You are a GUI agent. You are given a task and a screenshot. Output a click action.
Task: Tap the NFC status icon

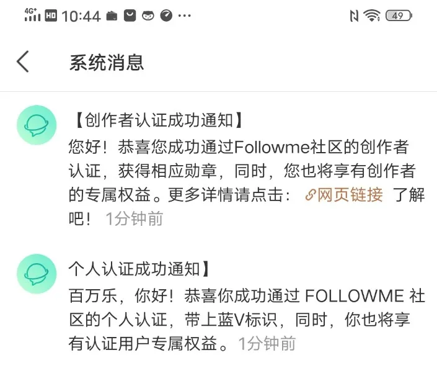coord(354,16)
